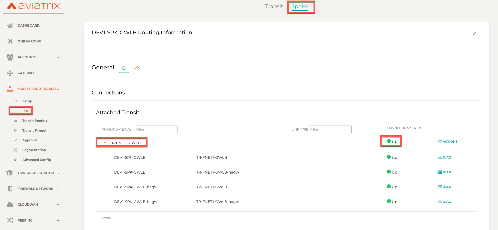Viewport: 498px width, 230px height.
Task: Click the Attached Transit heading
Action: [117, 112]
